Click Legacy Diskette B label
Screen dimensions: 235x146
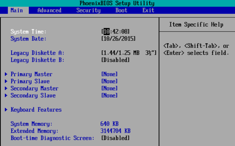point(37,60)
